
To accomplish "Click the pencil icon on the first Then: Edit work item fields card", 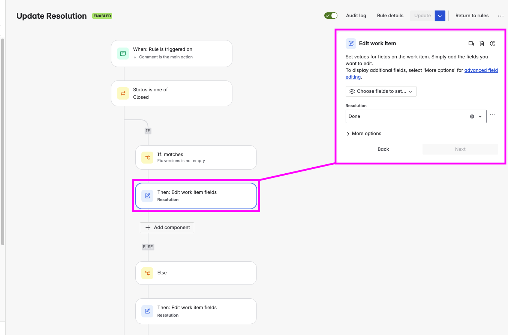I will 147,196.
